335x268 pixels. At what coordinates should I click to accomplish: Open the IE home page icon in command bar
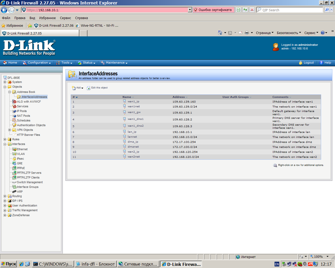point(220,33)
